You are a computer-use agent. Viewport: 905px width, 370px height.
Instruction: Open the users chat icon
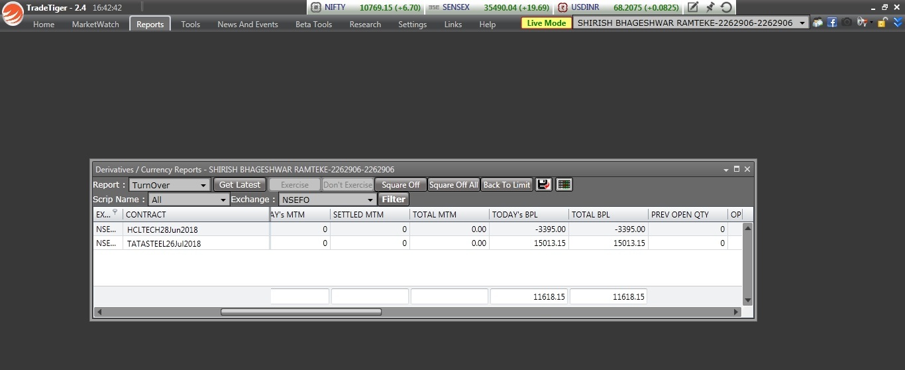(x=818, y=23)
